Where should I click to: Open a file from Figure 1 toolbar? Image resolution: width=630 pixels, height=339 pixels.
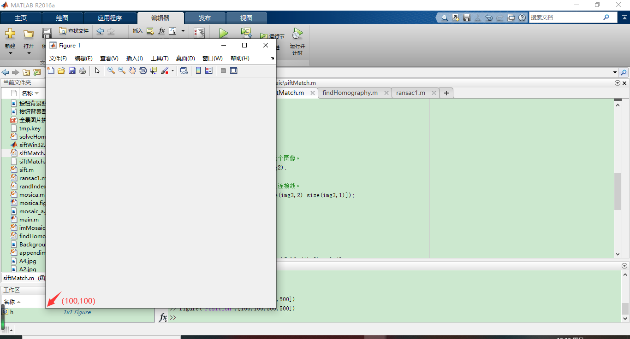coord(61,70)
